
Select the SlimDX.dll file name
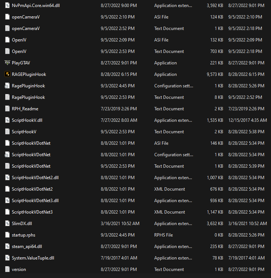click(22, 224)
